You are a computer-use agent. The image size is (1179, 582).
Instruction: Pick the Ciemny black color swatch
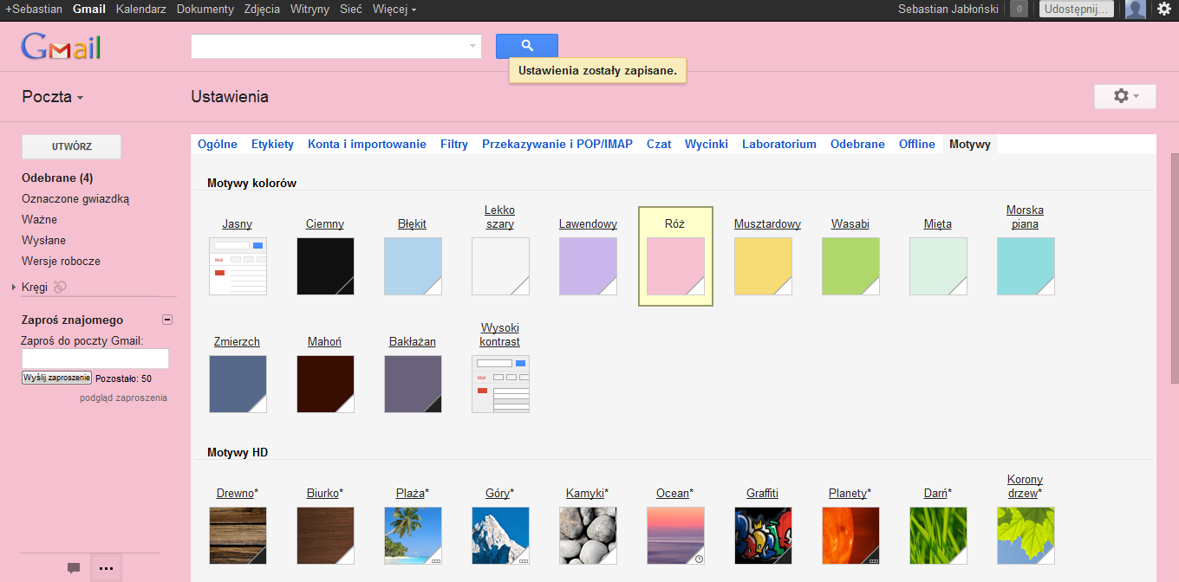click(x=326, y=267)
